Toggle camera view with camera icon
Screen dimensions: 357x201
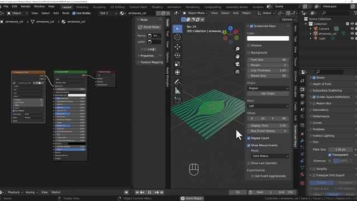pyautogui.click(x=237, y=64)
